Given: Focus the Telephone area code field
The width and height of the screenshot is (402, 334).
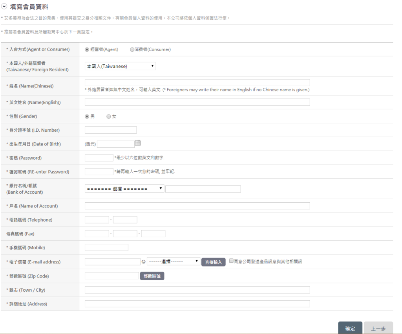Looking at the screenshot, I should (x=97, y=220).
